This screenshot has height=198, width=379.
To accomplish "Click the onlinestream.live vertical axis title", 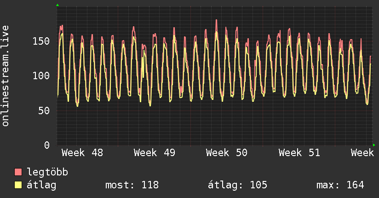I will click(x=6, y=76).
